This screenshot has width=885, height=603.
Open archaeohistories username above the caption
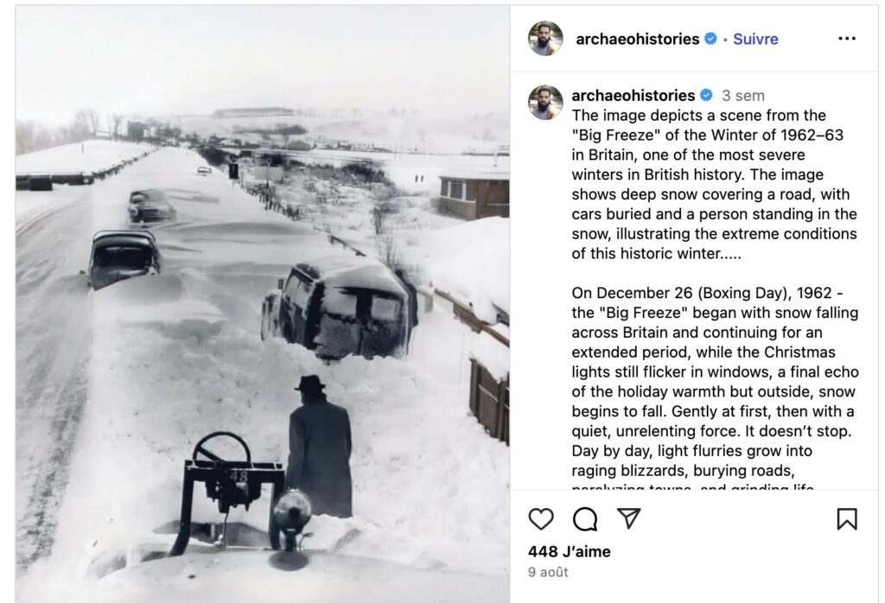click(633, 95)
